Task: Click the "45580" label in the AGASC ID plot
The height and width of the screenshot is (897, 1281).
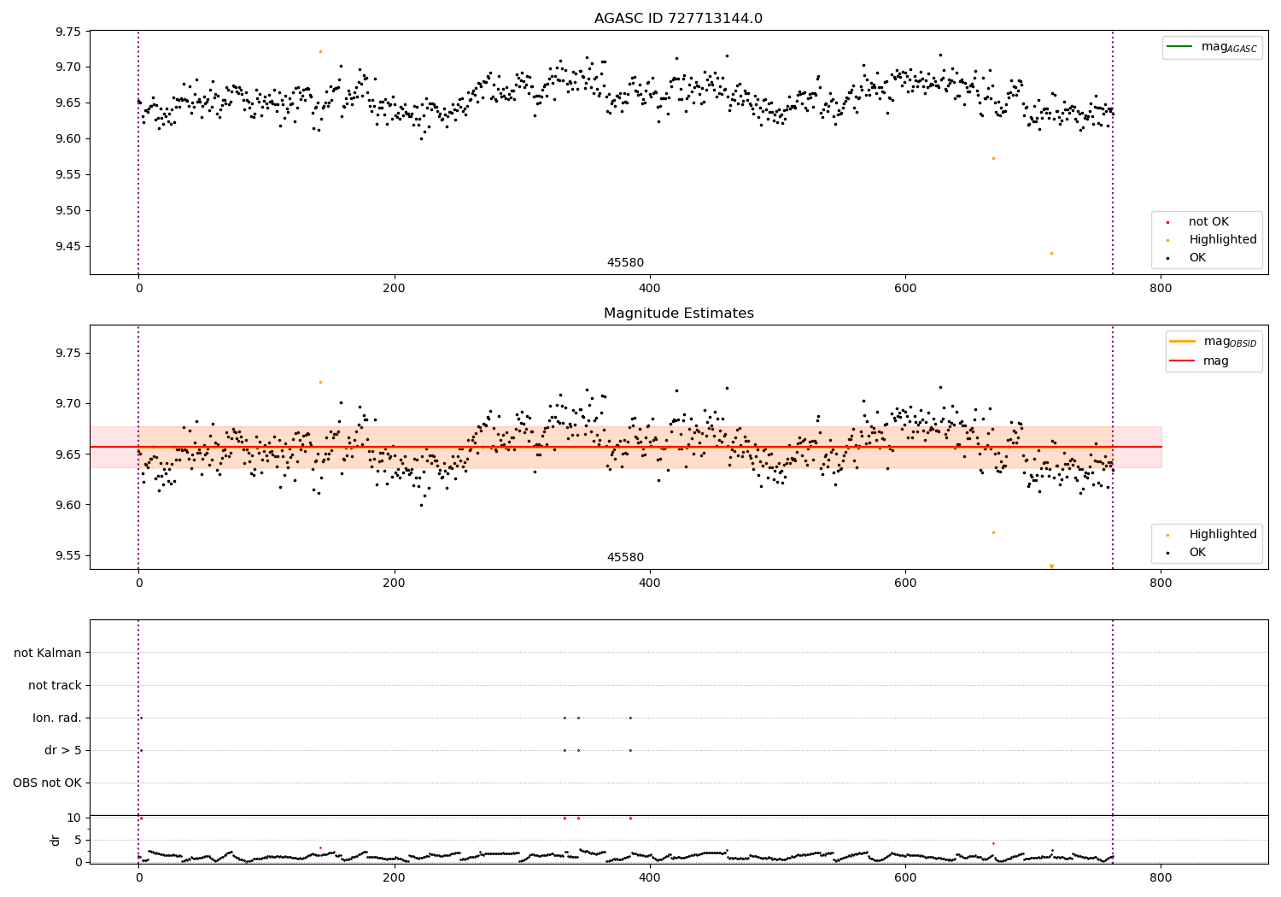Action: coord(625,263)
